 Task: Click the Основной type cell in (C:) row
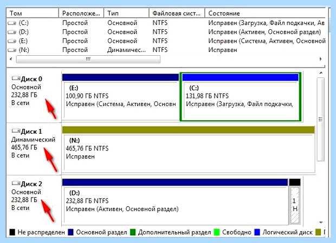pos(122,23)
